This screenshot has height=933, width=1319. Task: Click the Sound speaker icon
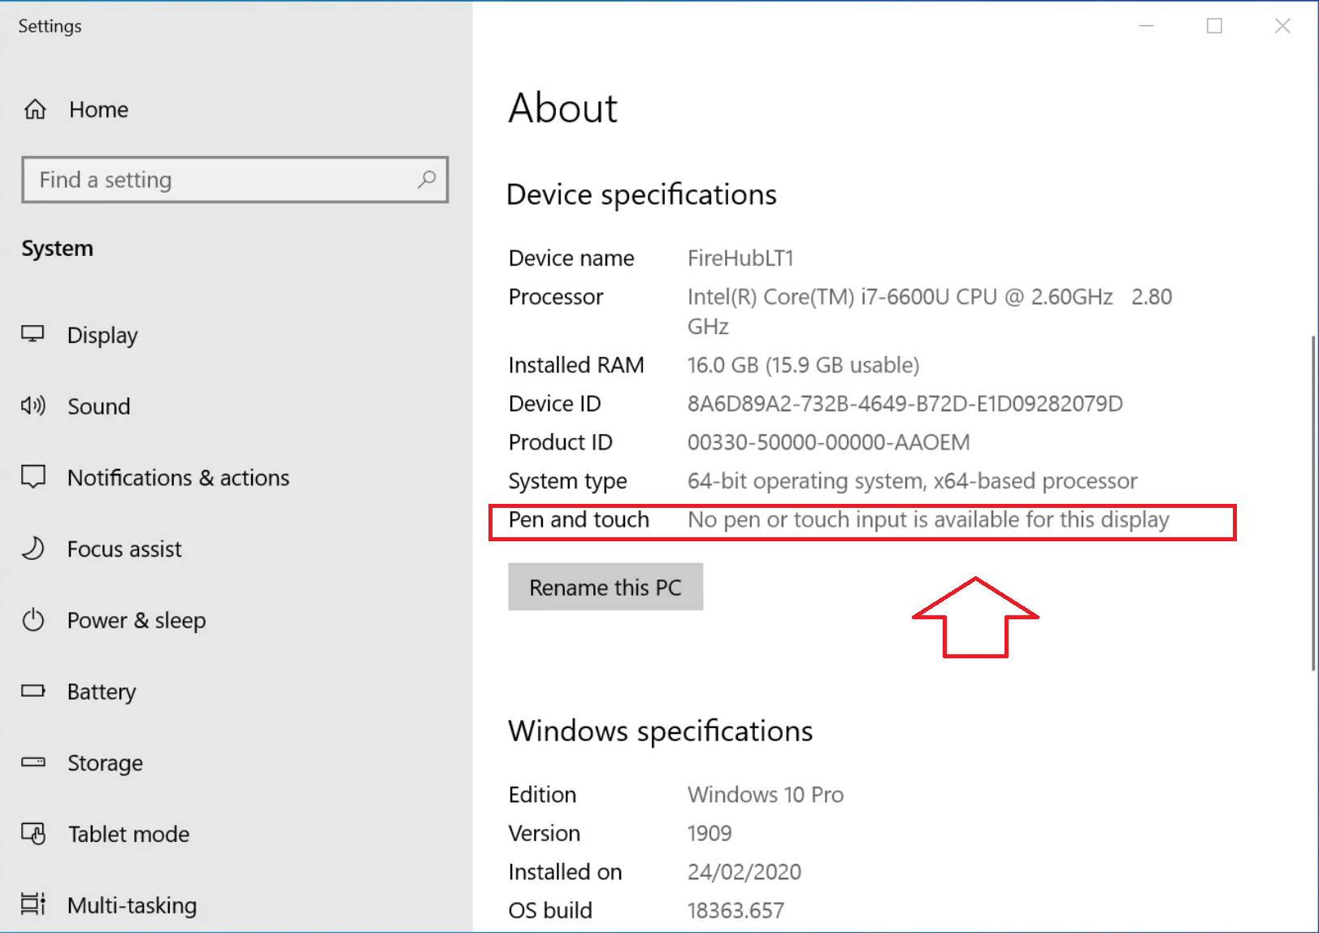coord(33,406)
